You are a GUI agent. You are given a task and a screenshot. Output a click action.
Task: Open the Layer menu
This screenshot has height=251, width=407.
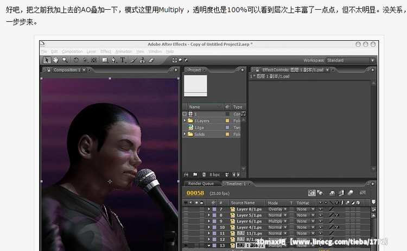pyautogui.click(x=91, y=52)
